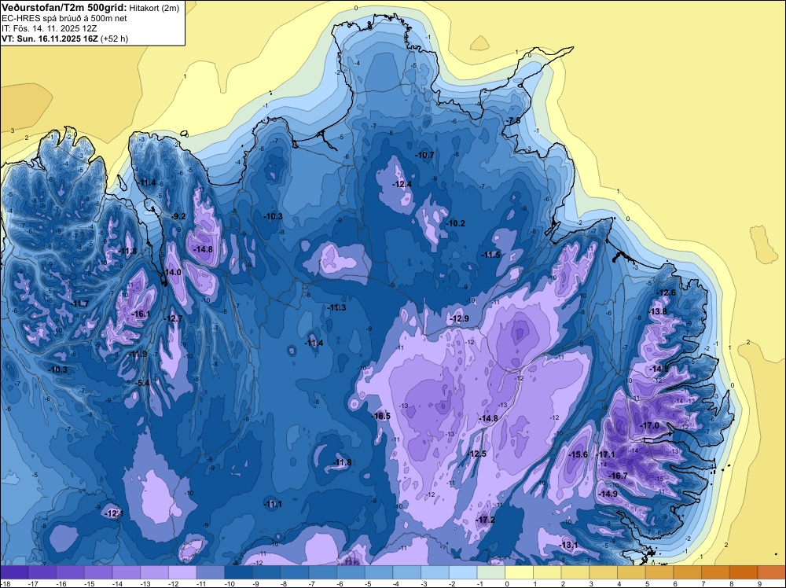The height and width of the screenshot is (588, 786).
Task: Pick the legend swatch between -6 and -5
Action: [x=351, y=572]
